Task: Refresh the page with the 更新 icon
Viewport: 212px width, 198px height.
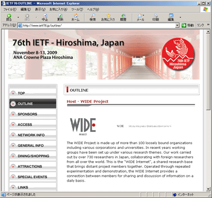Action: pyautogui.click(x=60, y=17)
